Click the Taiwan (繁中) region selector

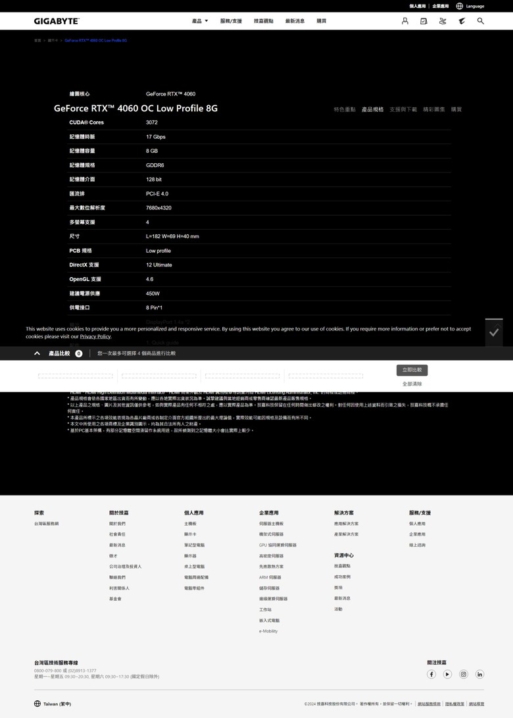pyautogui.click(x=53, y=704)
